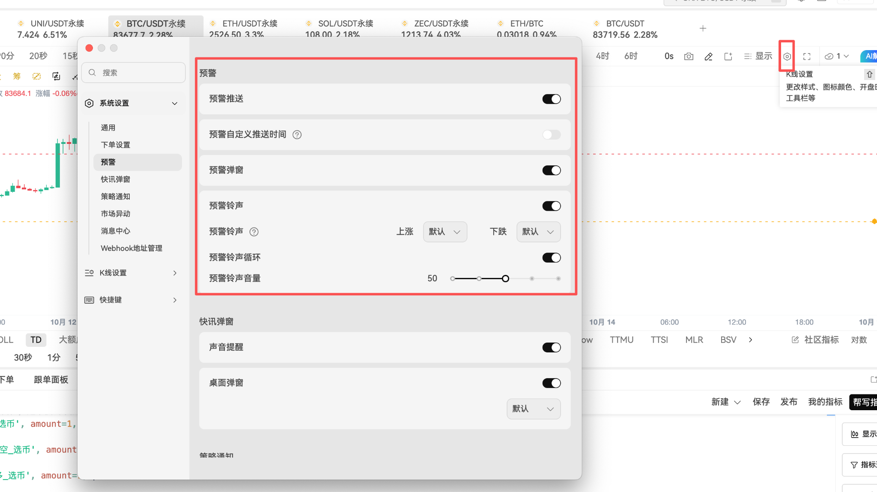Open 下跌 ringtone dropdown
877x492 pixels.
click(x=538, y=232)
